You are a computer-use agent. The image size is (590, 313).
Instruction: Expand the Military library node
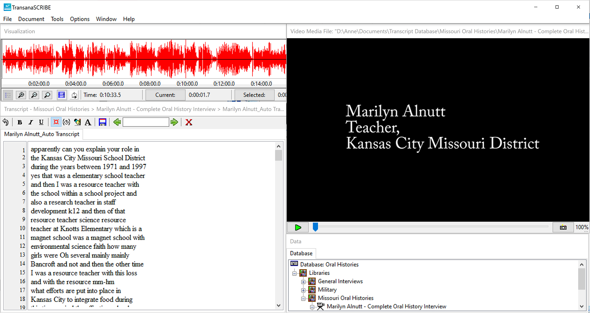click(x=303, y=290)
